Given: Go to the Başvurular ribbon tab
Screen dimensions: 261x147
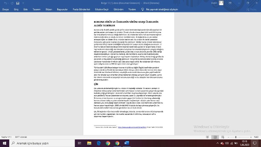Looking at the screenshot, I should tap(62, 9).
